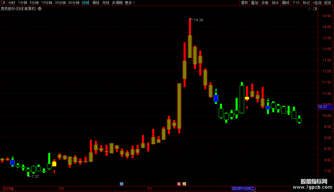Open the 财 financial event marker
334x192 pixels.
pos(121,184)
